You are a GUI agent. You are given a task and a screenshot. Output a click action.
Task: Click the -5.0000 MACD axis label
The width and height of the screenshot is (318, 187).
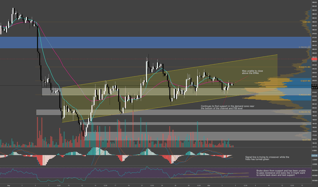tap(315, 164)
